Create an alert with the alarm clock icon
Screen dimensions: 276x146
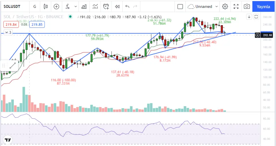tap(106, 6)
